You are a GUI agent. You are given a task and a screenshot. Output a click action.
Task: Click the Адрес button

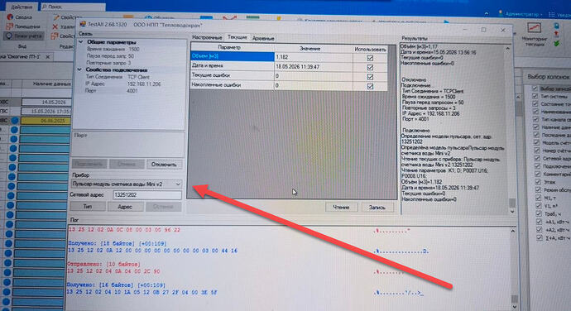pyautogui.click(x=124, y=207)
